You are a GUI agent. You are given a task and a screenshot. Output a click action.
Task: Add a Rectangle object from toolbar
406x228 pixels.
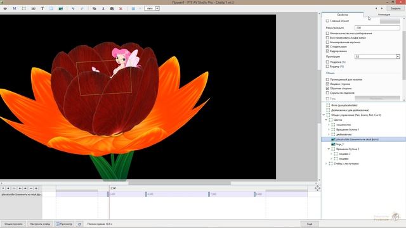pos(51,8)
